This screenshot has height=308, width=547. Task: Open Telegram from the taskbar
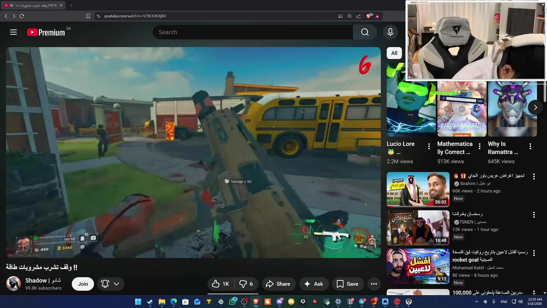point(362,302)
